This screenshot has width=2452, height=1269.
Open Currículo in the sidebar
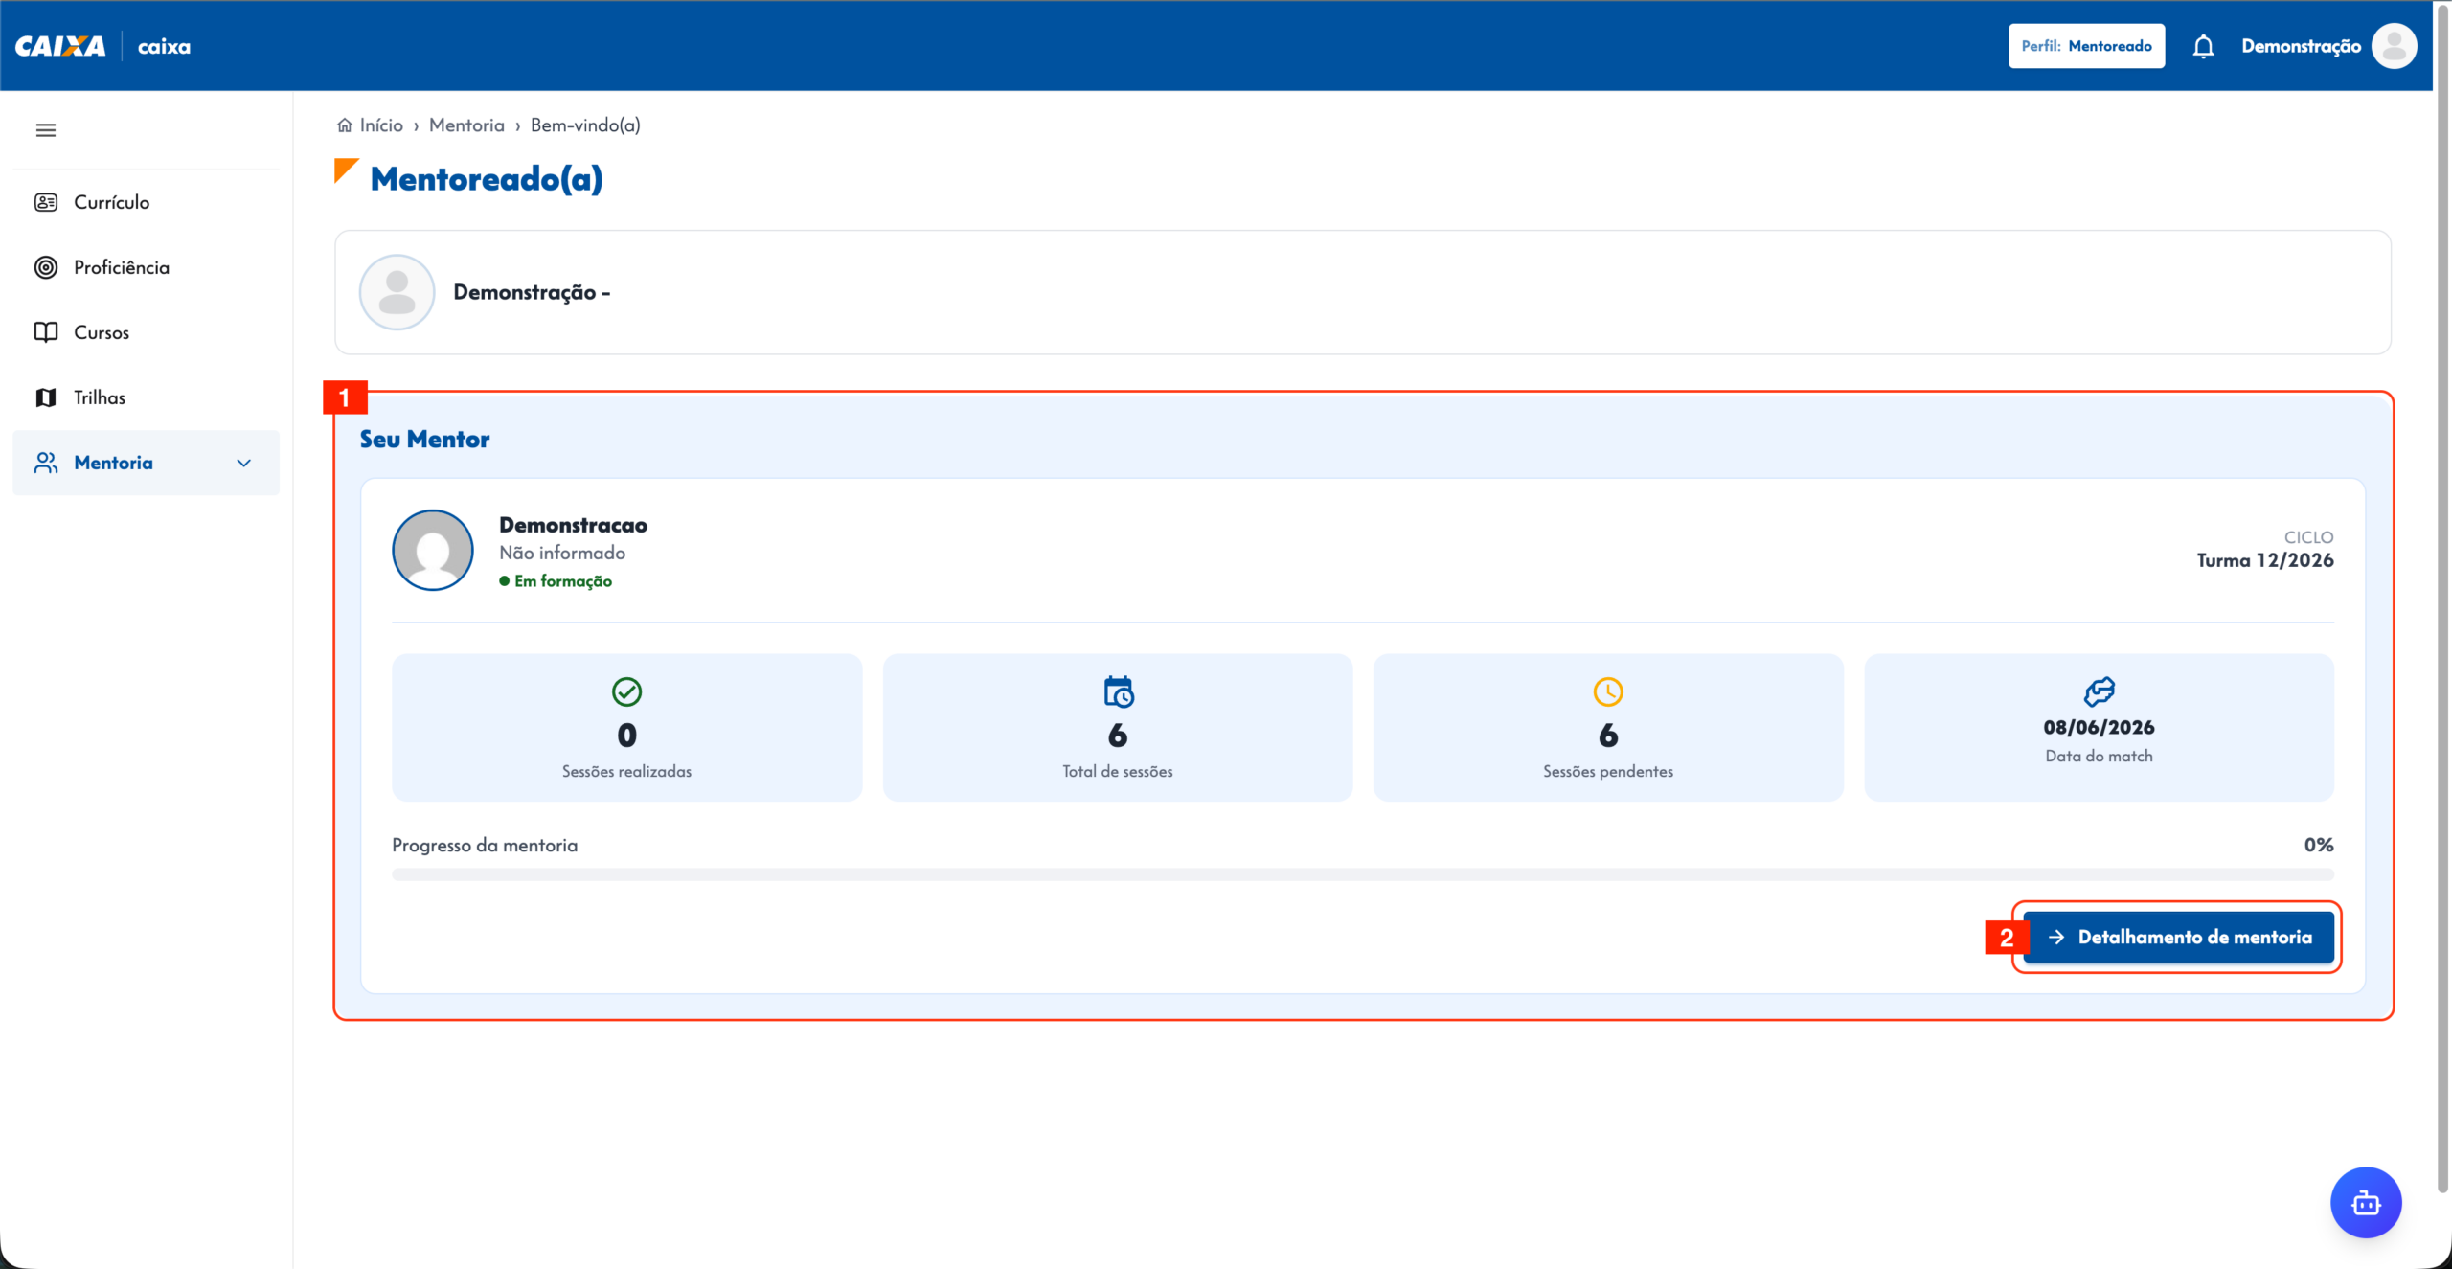(x=146, y=202)
